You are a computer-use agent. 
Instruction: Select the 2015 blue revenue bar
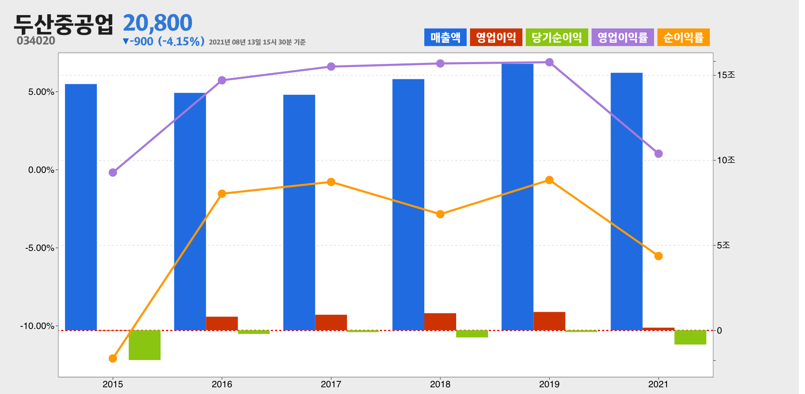pyautogui.click(x=81, y=207)
